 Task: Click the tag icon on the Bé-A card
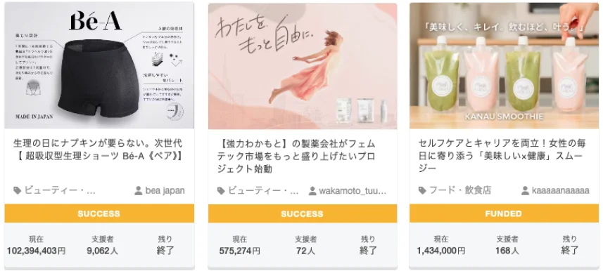point(18,190)
